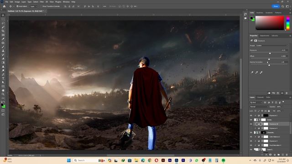Click the foreground color swatch in Color panel
The width and height of the screenshot is (292, 164).
click(251, 18)
